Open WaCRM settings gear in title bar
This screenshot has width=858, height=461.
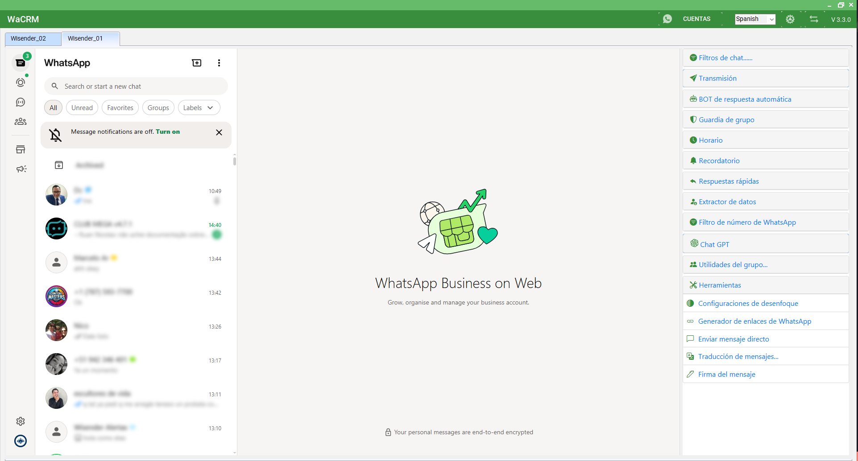(x=790, y=19)
